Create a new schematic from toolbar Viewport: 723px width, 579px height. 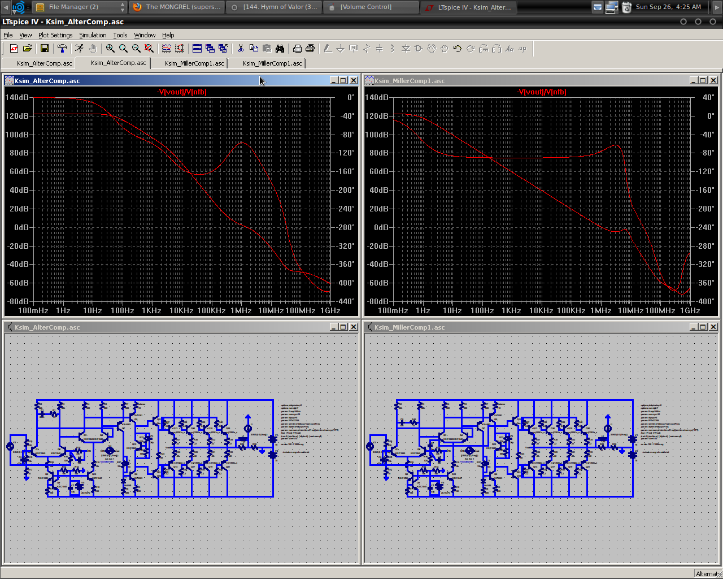(x=14, y=49)
